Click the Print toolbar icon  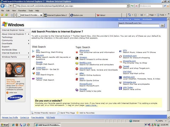[142, 15]
